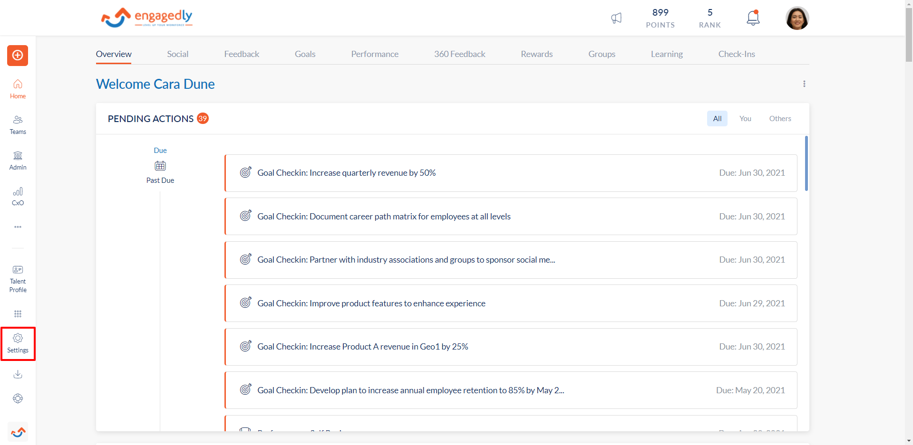This screenshot has width=913, height=445.
Task: Filter pending actions by Others
Action: pyautogui.click(x=780, y=119)
